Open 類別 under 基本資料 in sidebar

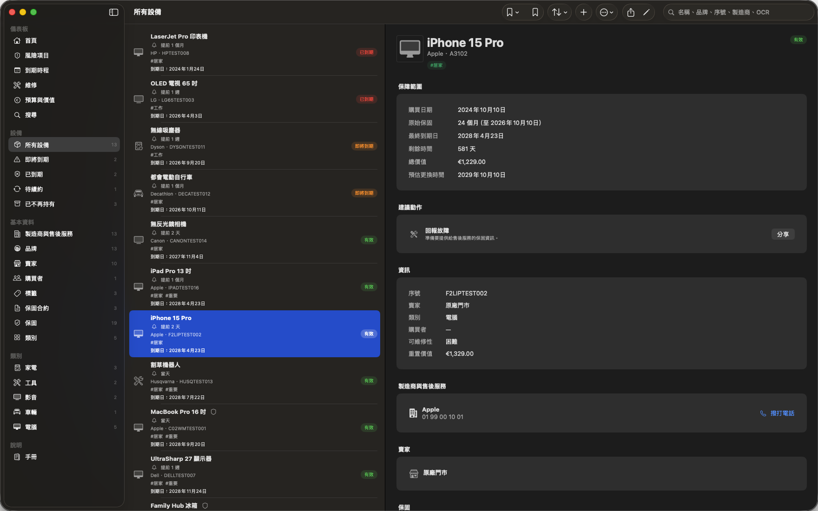click(64, 338)
